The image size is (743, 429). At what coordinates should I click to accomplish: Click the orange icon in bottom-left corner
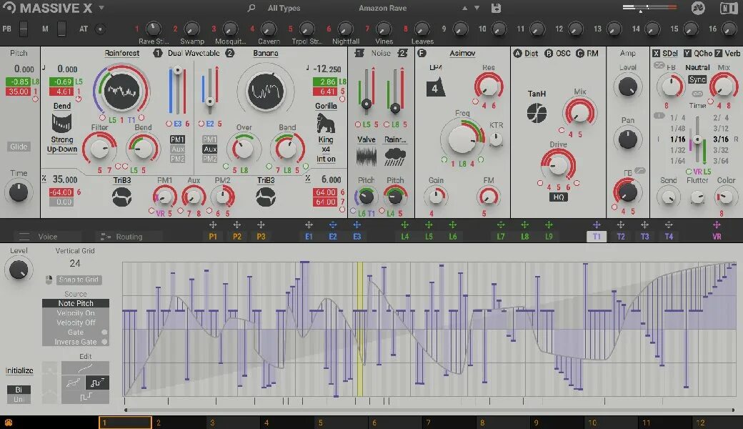coord(8,423)
